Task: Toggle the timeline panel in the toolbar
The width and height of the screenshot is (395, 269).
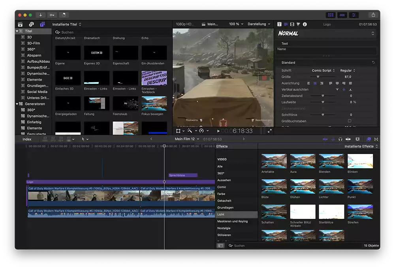Action: tap(342, 15)
